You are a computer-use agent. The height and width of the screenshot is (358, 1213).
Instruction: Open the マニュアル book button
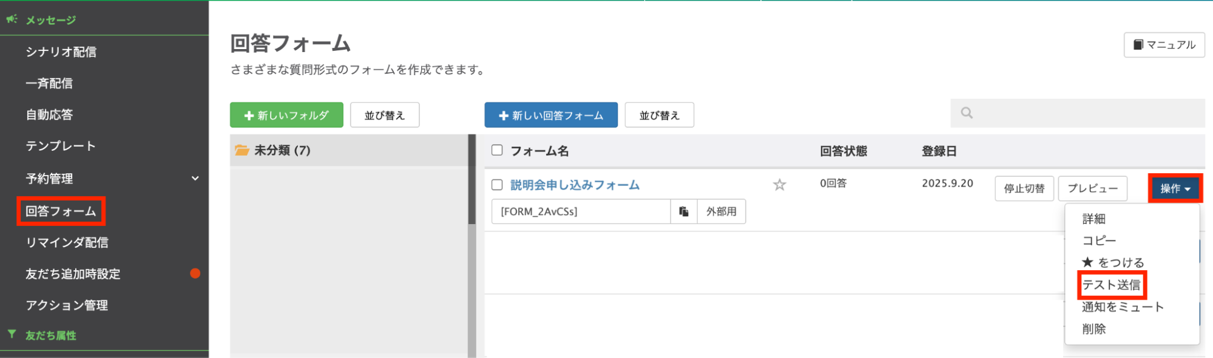pos(1164,45)
